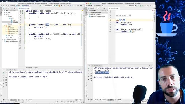Select the HelloWorld.py editor tab
This screenshot has width=185, height=104.
(114, 8)
